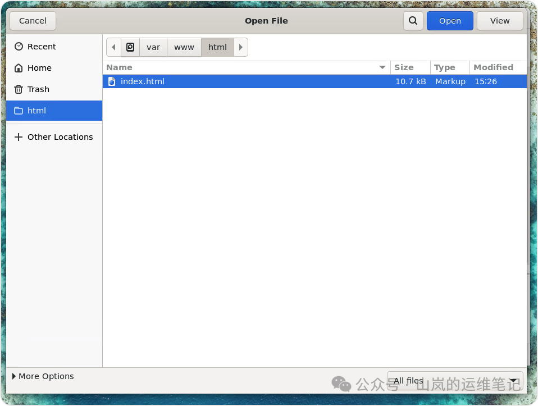The width and height of the screenshot is (538, 406).
Task: Click the Trash bin icon
Action: 19,89
